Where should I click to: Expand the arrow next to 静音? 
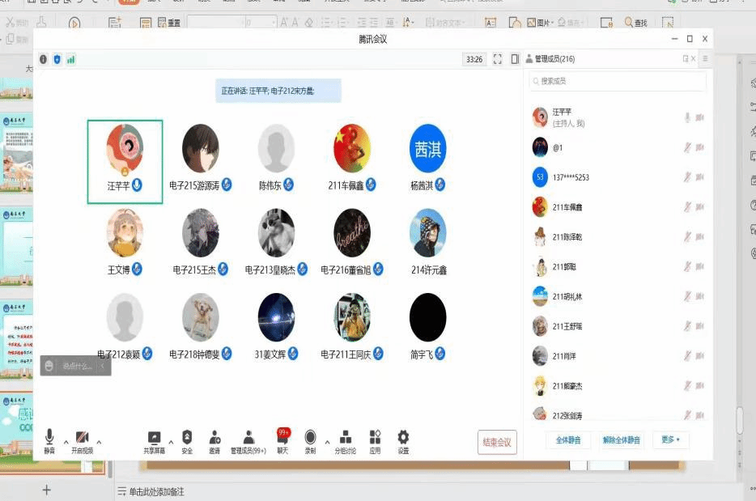click(x=66, y=442)
